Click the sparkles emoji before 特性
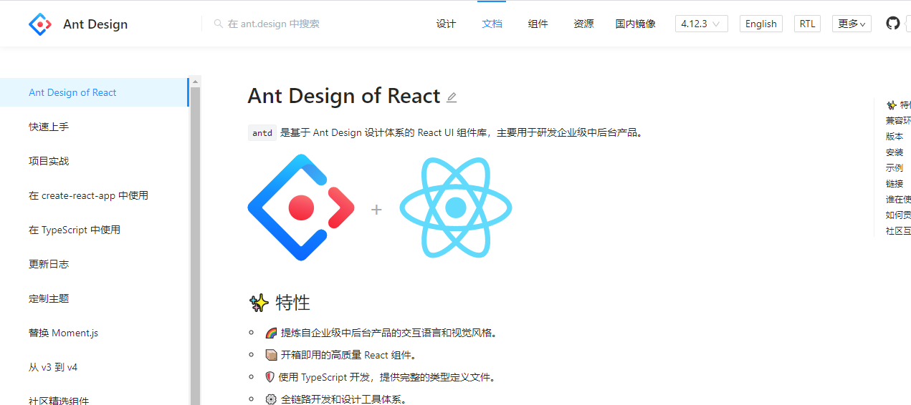This screenshot has height=405, width=911. click(x=259, y=303)
